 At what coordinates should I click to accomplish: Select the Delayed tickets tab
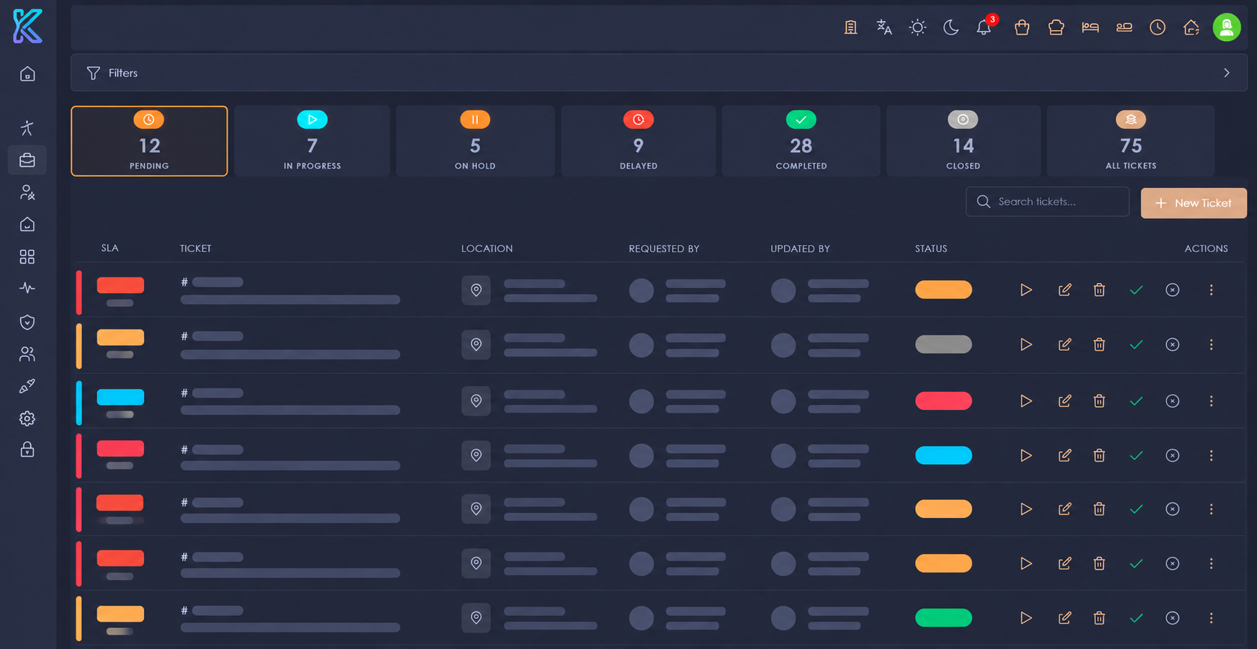[639, 141]
